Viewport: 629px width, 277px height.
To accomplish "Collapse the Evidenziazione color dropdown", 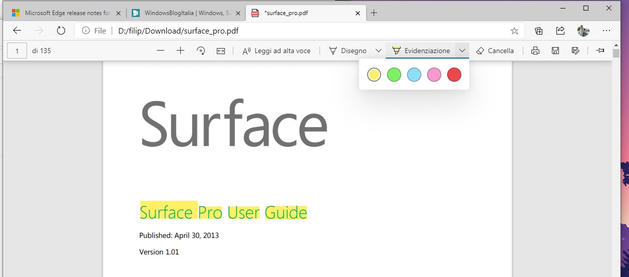I will coord(462,51).
